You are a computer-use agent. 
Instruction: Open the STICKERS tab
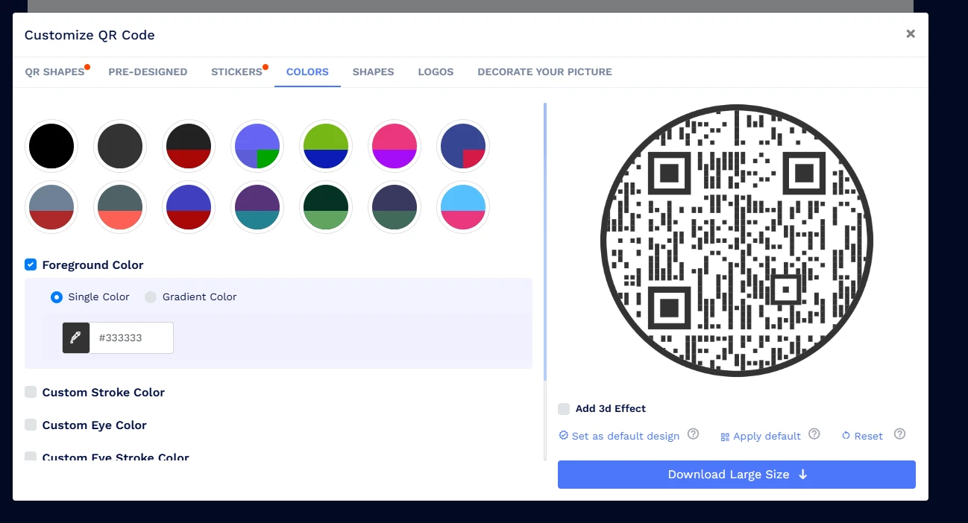pyautogui.click(x=236, y=72)
